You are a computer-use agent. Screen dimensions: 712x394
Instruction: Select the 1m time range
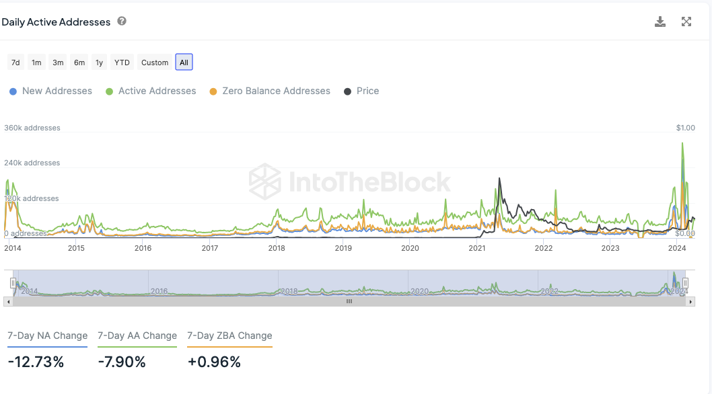point(36,63)
